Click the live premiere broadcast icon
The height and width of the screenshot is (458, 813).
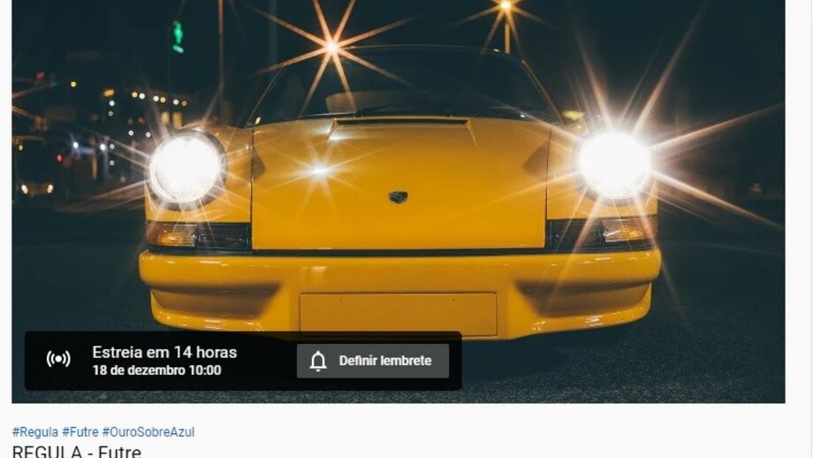(x=58, y=360)
